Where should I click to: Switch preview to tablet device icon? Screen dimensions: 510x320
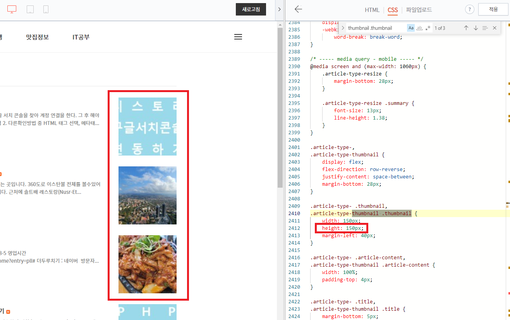30,10
